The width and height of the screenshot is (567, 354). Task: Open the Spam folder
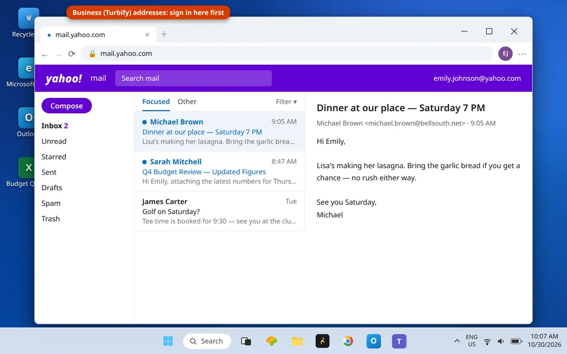pyautogui.click(x=51, y=204)
